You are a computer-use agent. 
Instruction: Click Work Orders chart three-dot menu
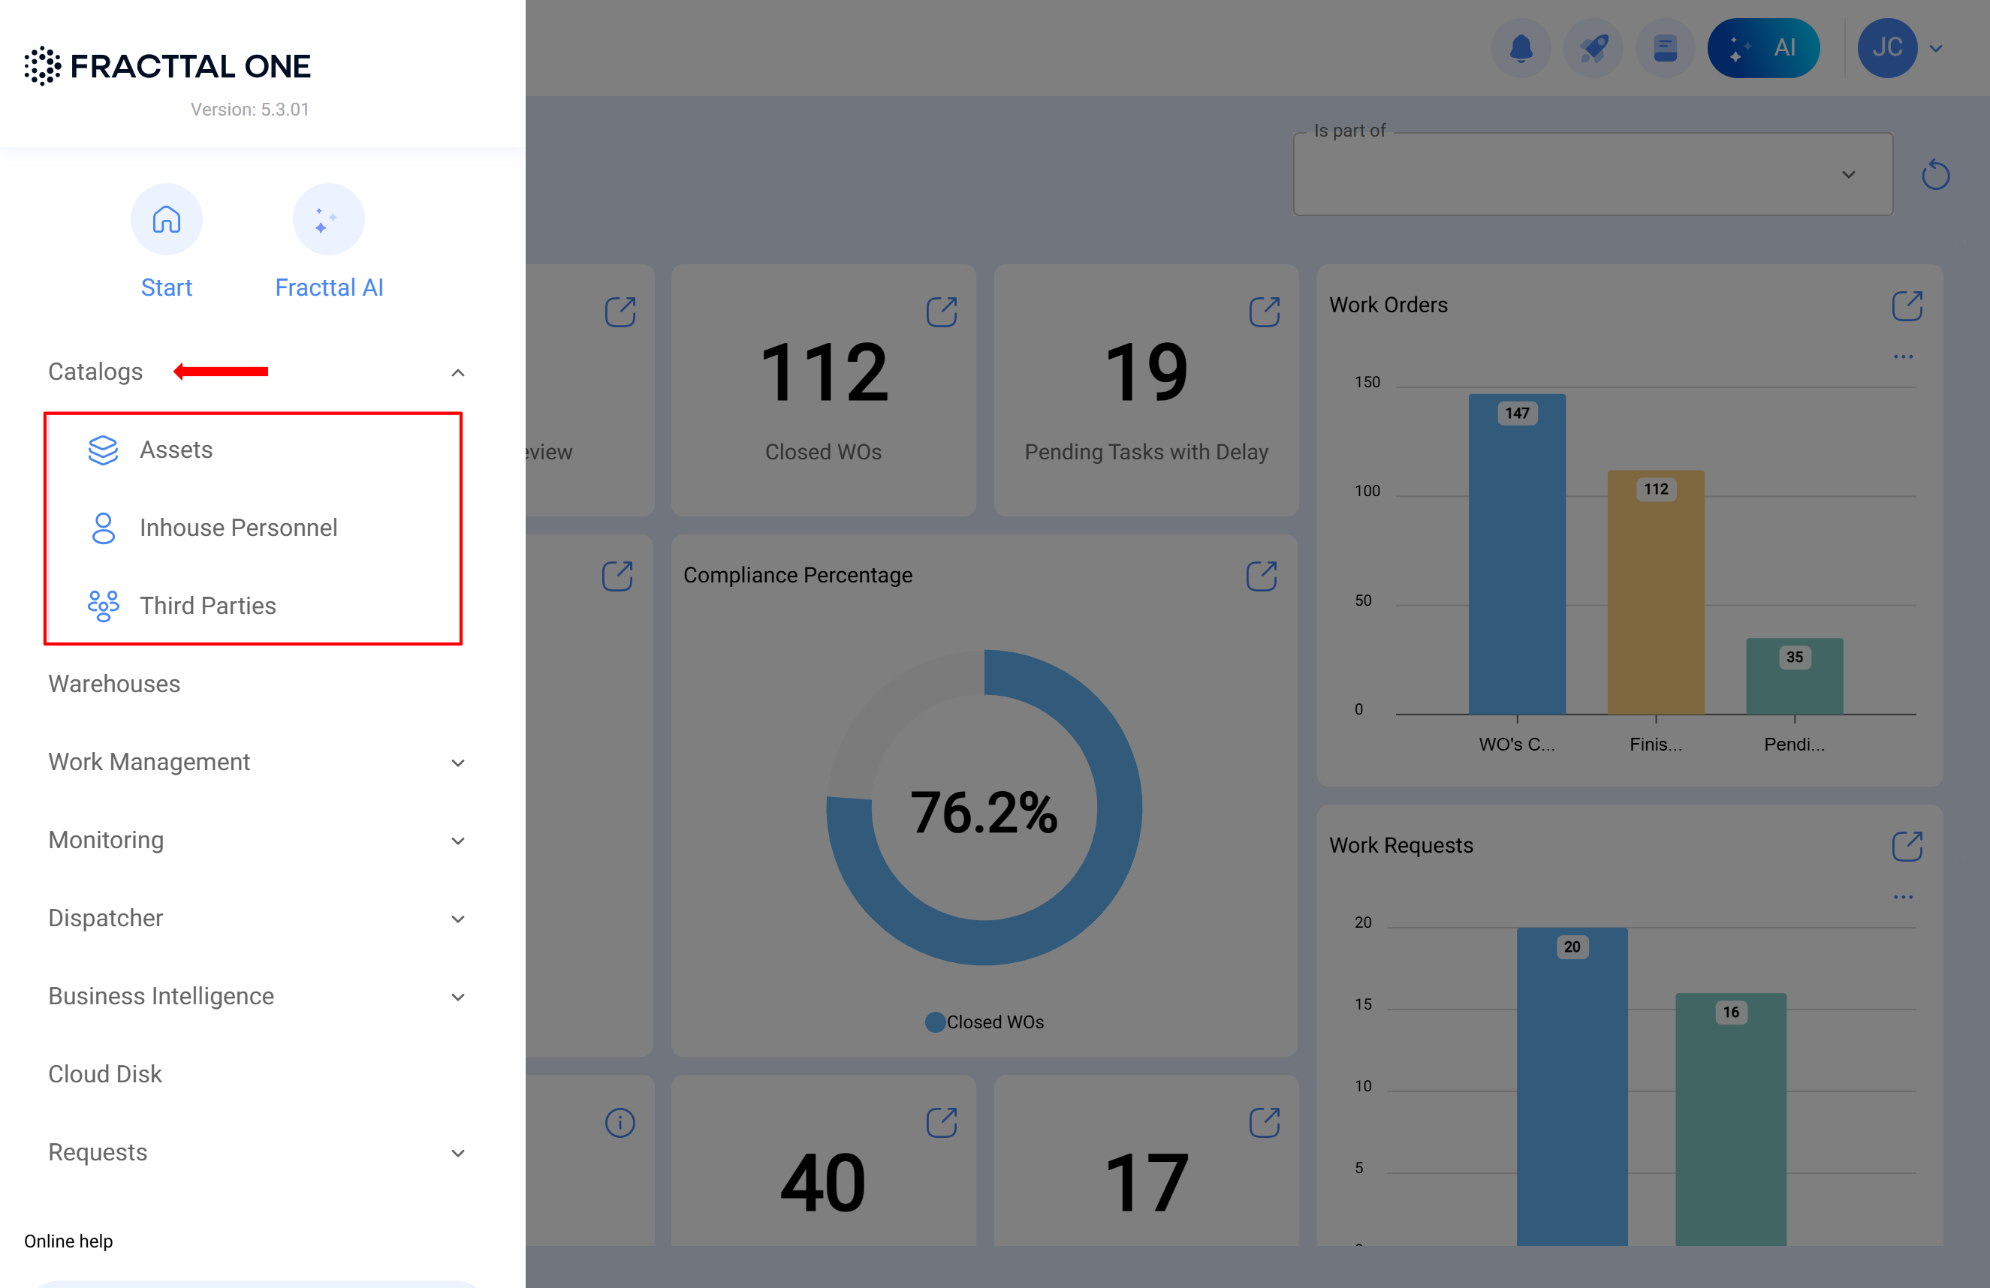pos(1903,357)
